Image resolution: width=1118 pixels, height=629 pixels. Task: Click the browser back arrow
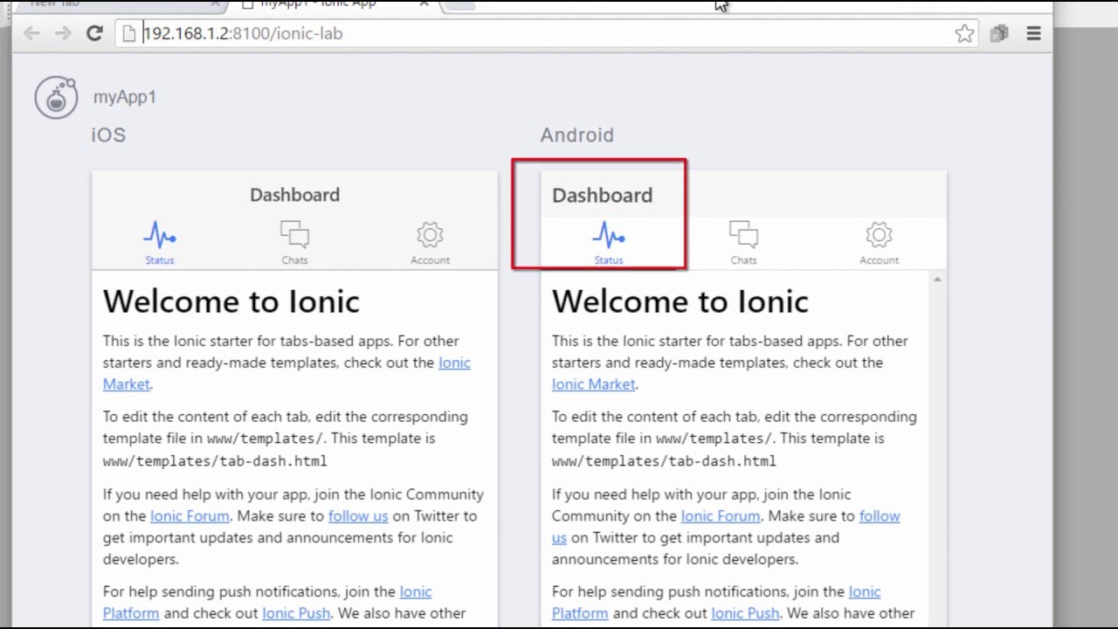[31, 33]
